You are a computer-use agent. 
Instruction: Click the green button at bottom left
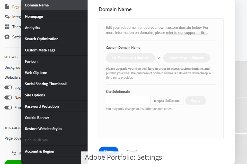(x=13, y=162)
